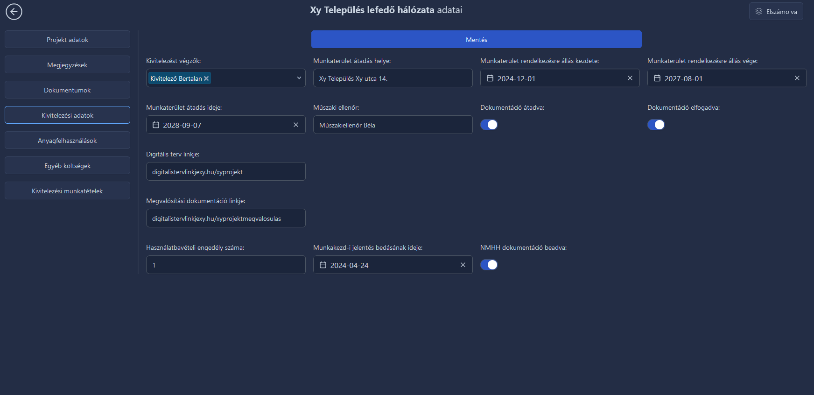Clear the 2028-09-07 date value

[296, 125]
